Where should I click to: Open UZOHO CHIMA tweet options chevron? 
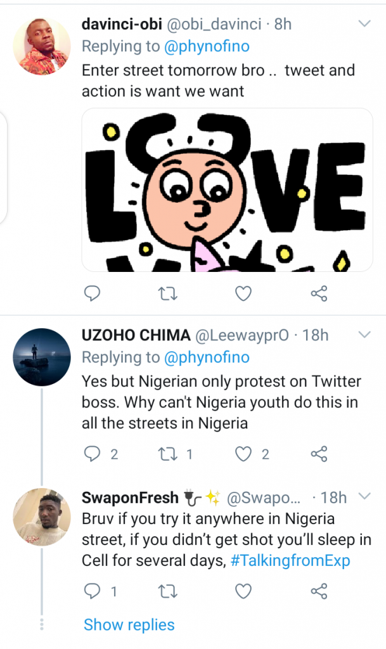point(364,333)
